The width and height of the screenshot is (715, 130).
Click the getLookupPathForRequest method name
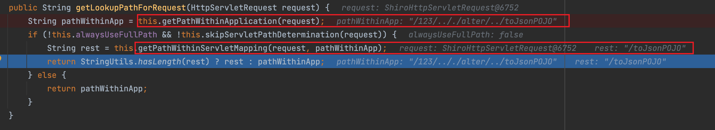[x=131, y=8]
